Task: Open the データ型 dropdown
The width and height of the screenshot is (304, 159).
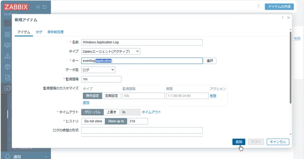Action: click(98, 70)
